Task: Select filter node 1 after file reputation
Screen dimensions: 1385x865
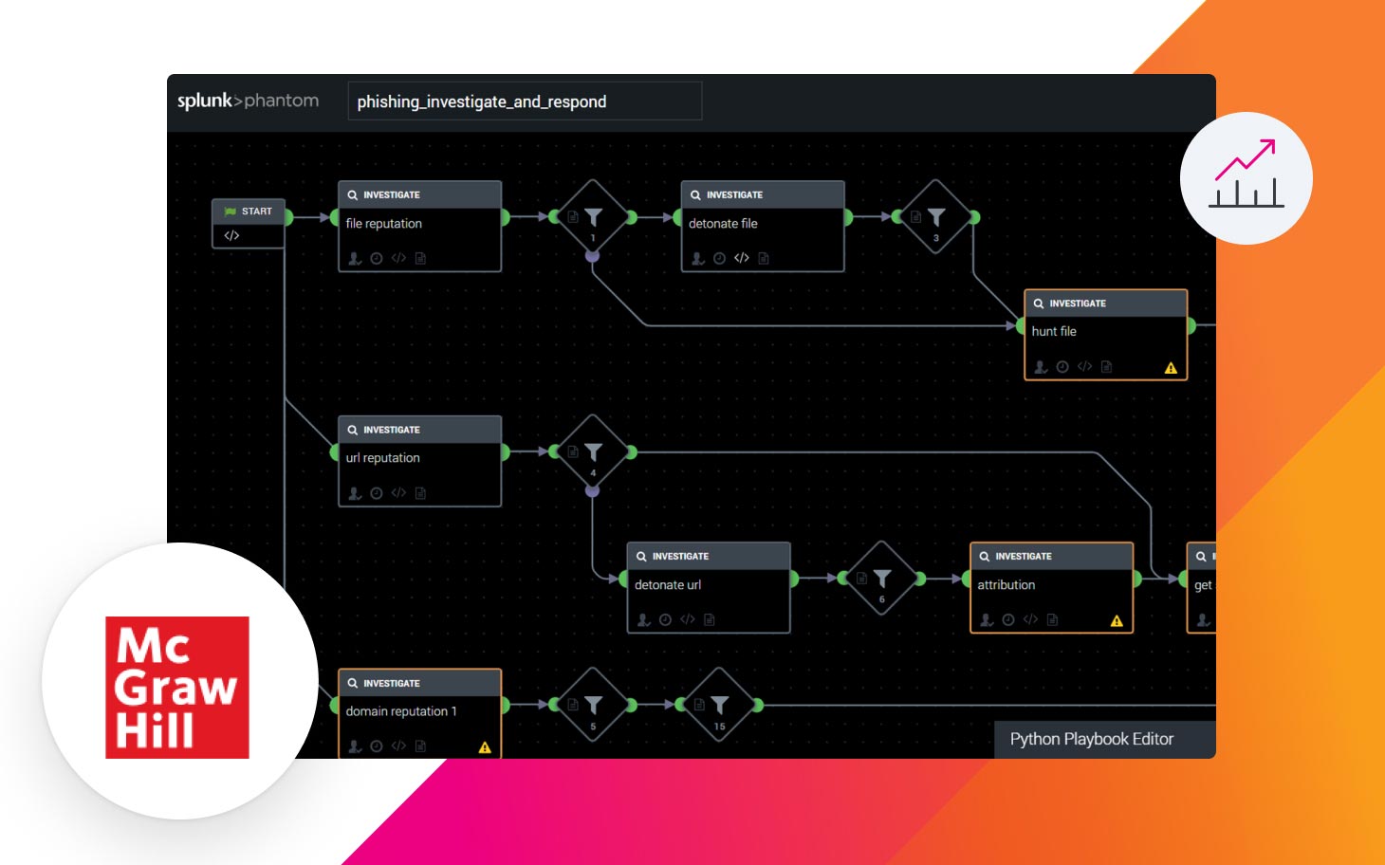Action: [x=593, y=217]
